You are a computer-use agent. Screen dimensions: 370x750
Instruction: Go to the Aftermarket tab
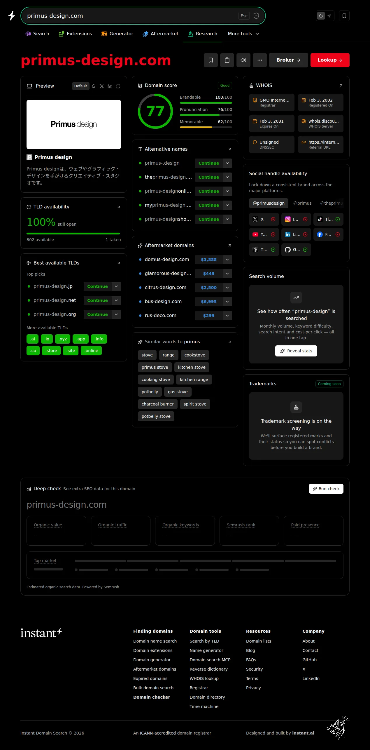click(160, 34)
